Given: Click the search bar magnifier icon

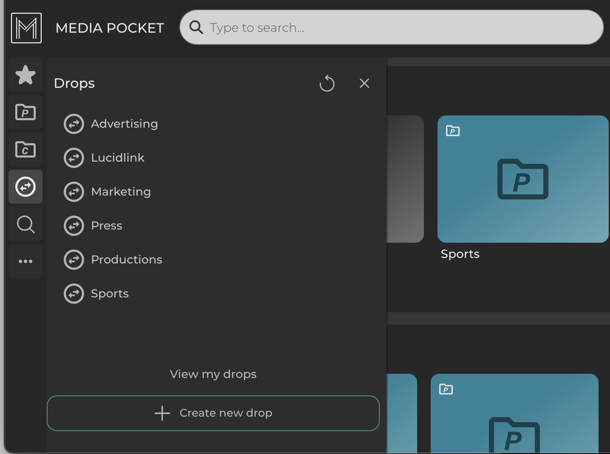Looking at the screenshot, I should [x=196, y=28].
